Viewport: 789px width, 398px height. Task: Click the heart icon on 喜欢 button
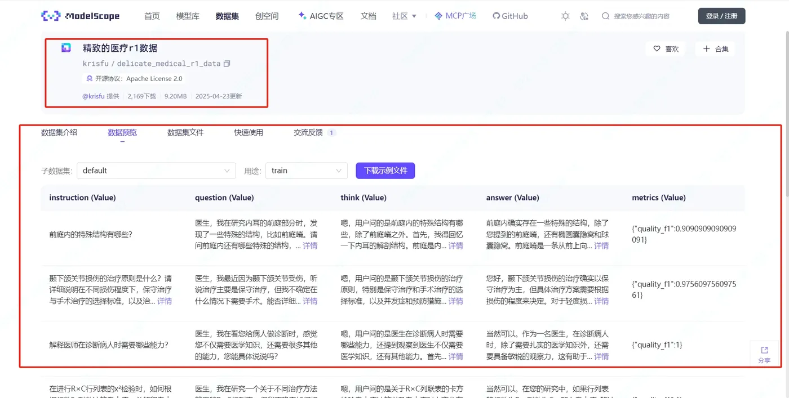[657, 49]
